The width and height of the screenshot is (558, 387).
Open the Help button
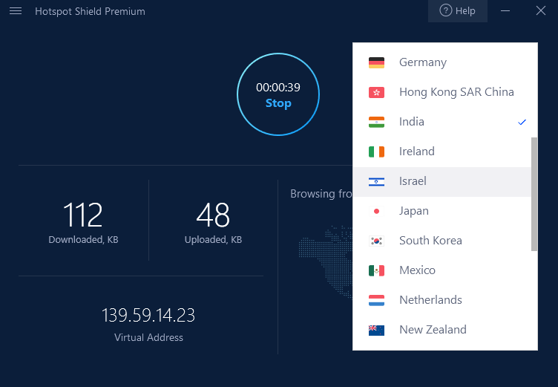pyautogui.click(x=458, y=10)
